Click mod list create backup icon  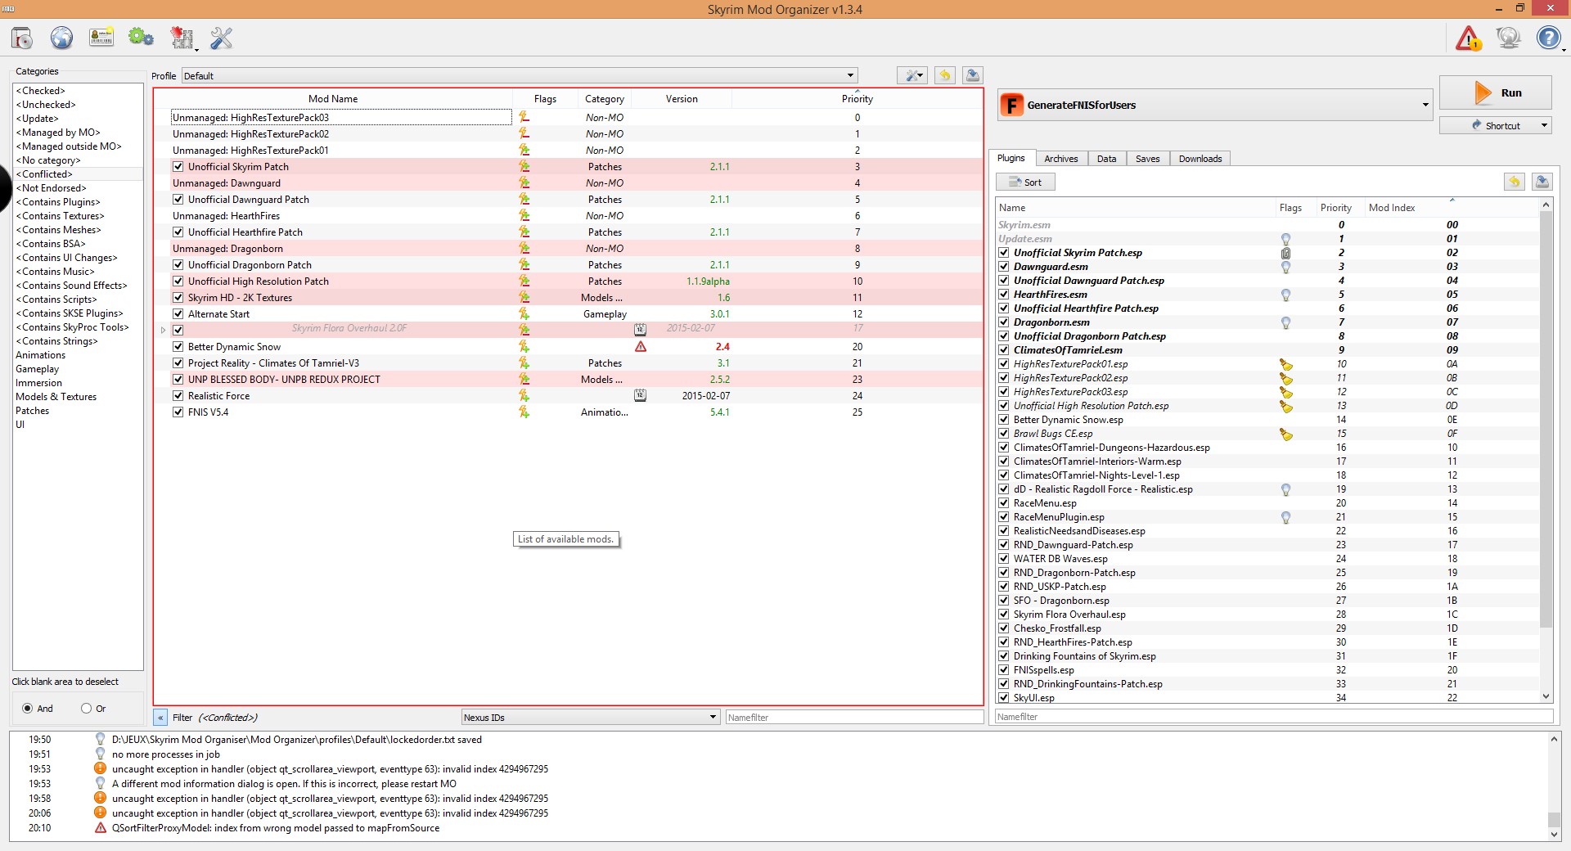click(972, 75)
